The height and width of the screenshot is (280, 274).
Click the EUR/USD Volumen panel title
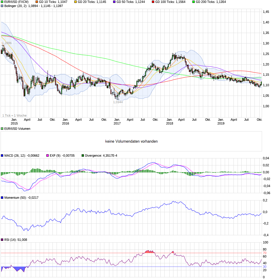[17, 129]
